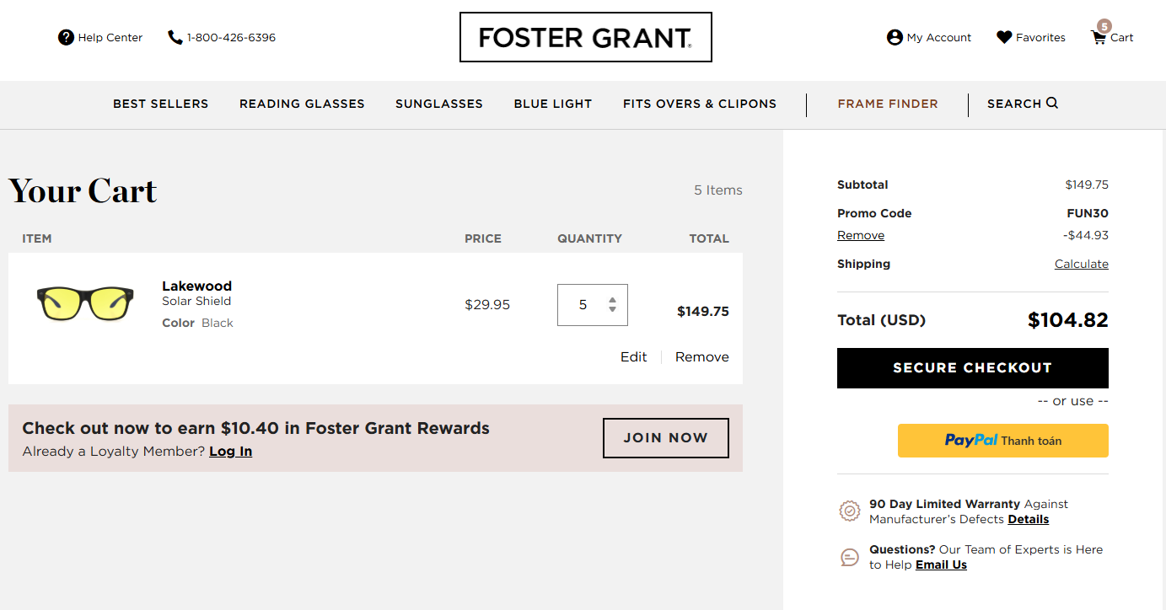Open the shopping cart icon
The height and width of the screenshot is (610, 1166).
click(1099, 38)
